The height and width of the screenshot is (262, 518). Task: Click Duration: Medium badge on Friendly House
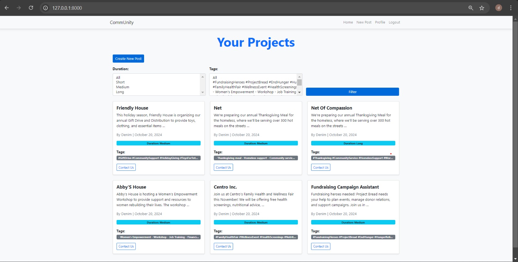tap(158, 143)
